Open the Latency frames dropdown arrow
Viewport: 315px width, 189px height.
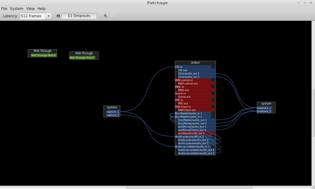point(49,16)
